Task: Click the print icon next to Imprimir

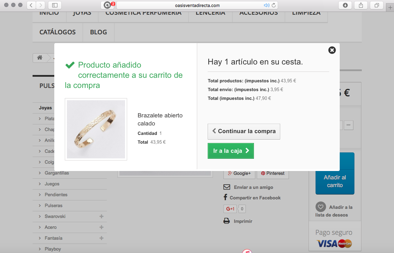Action: (227, 221)
